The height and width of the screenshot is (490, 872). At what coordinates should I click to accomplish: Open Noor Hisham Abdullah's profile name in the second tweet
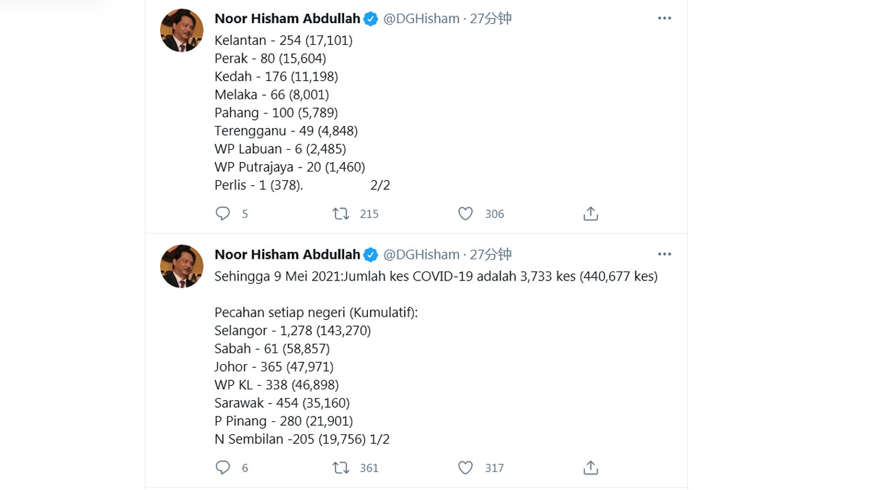(287, 254)
